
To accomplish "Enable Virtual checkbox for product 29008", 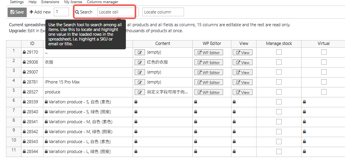I will pyautogui.click(x=323, y=62).
